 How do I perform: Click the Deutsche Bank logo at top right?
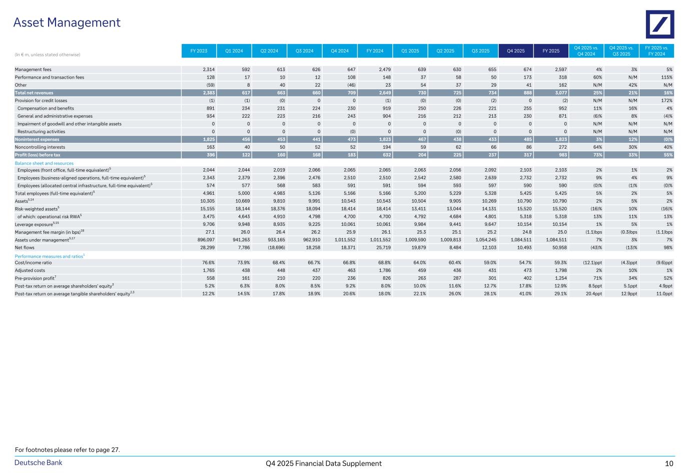click(x=659, y=25)
